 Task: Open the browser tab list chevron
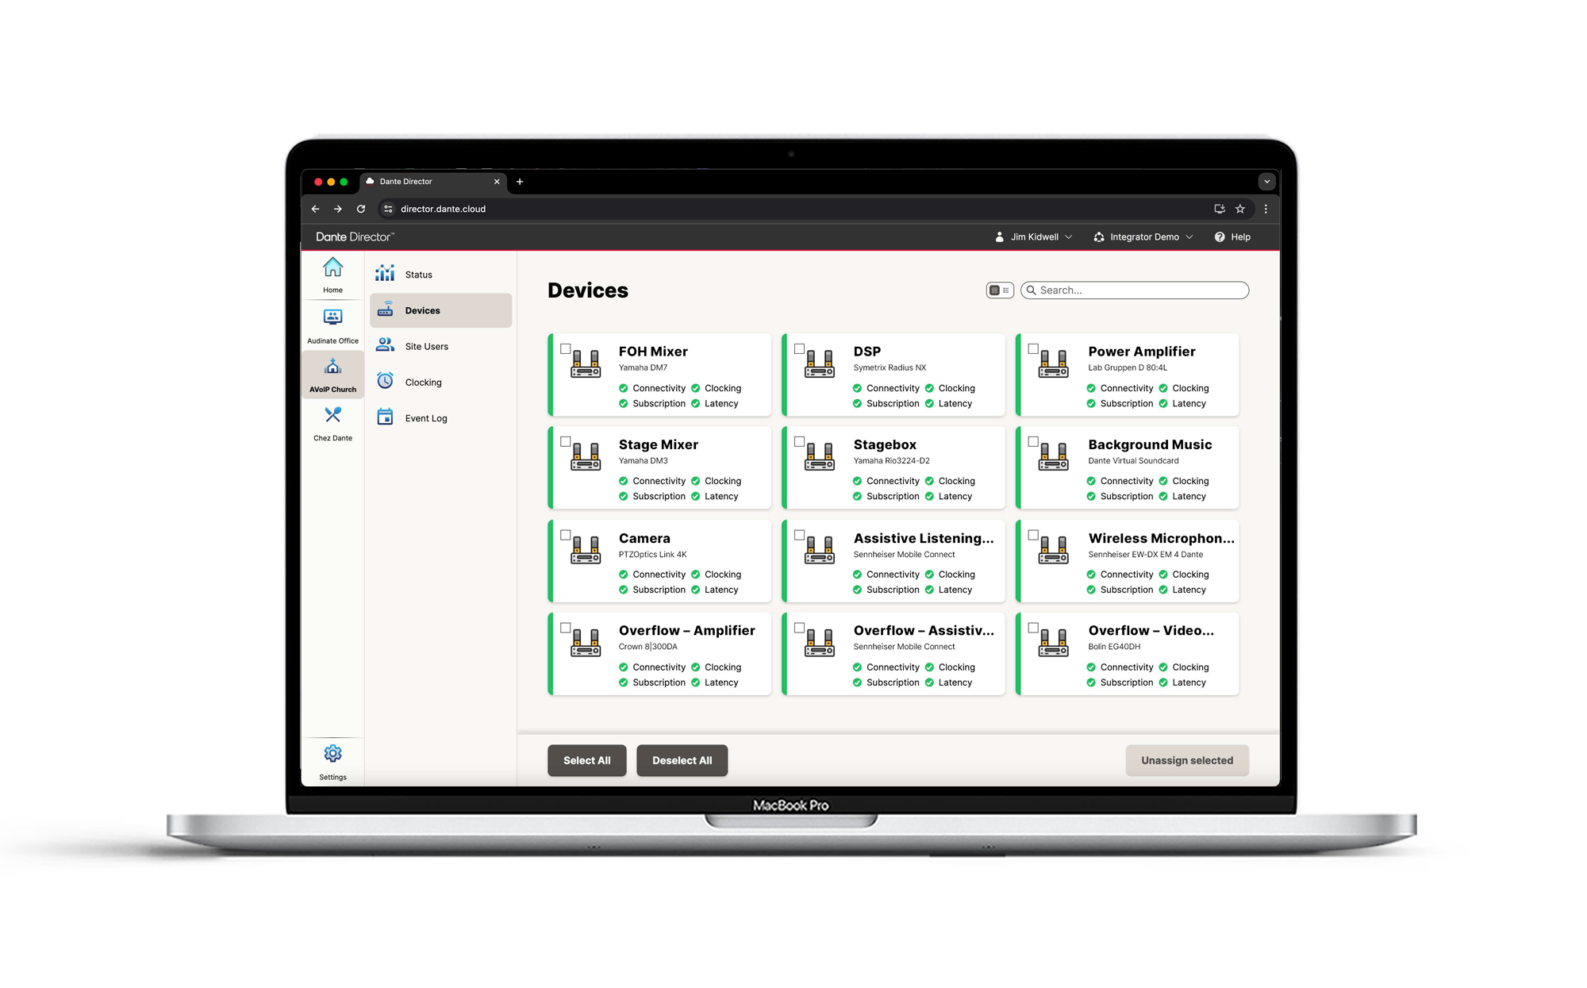click(x=1266, y=182)
